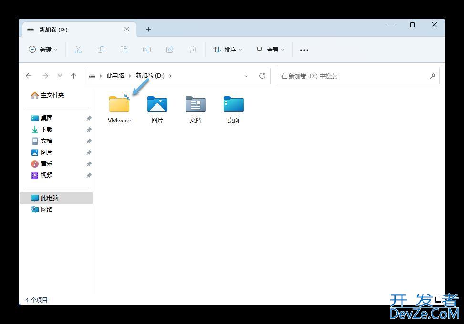Click the Copy icon in toolbar
This screenshot has height=324, width=464.
[x=101, y=50]
